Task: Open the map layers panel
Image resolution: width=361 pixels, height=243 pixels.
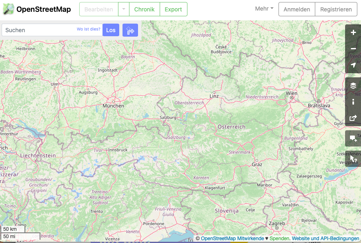Action: [353, 85]
